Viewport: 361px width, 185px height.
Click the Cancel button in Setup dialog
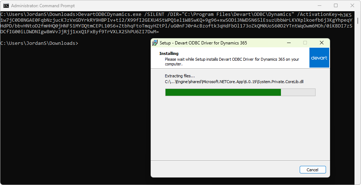tap(313, 170)
